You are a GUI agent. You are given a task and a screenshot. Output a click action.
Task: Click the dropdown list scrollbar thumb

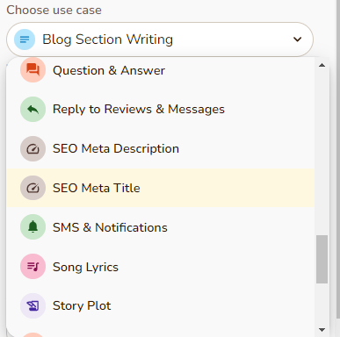322,259
